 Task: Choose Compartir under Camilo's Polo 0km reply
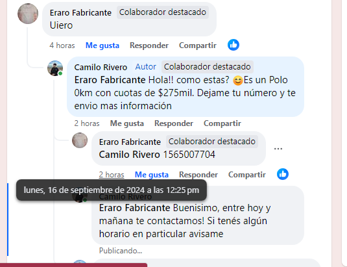coord(222,123)
